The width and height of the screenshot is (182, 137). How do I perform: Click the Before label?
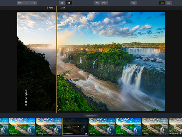(x=50, y=8)
